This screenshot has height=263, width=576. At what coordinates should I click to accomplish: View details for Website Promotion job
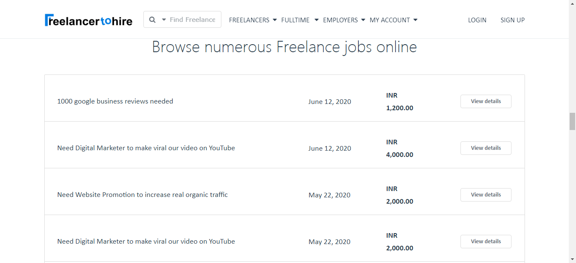click(x=486, y=195)
